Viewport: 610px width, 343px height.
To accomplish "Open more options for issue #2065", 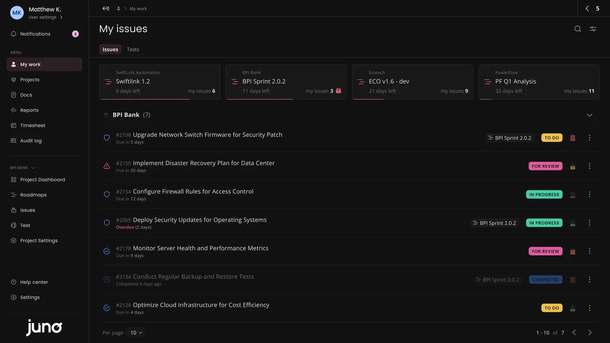I will 589,223.
